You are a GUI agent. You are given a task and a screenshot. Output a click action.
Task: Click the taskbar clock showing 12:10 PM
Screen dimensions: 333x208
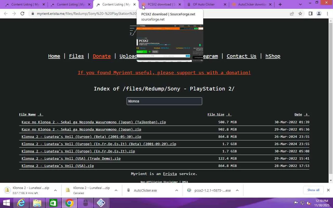[x=322, y=203]
